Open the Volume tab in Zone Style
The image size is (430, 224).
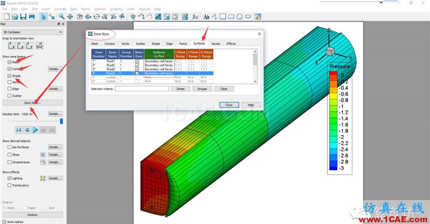[215, 44]
